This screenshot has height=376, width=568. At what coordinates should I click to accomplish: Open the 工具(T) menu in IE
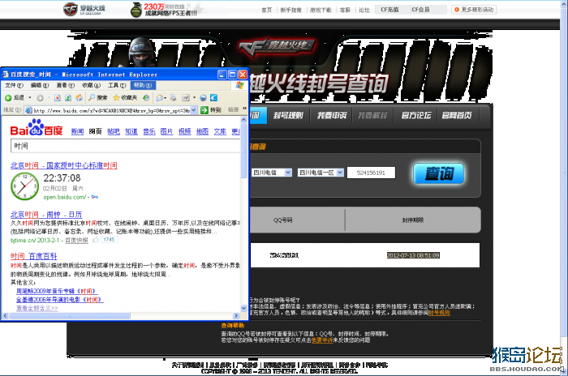[x=117, y=85]
